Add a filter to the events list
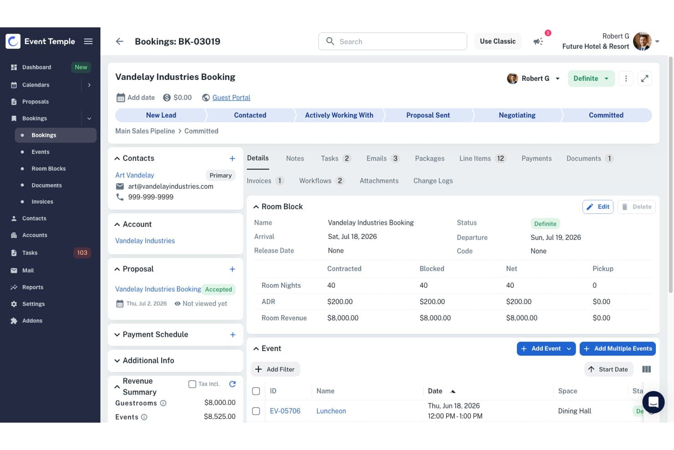Image resolution: width=674 pixels, height=450 pixels. point(275,369)
